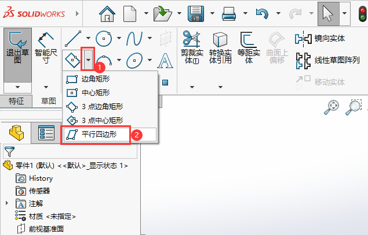Open the Open-file dropdown arrow
The width and height of the screenshot is (368, 235).
(x=179, y=13)
